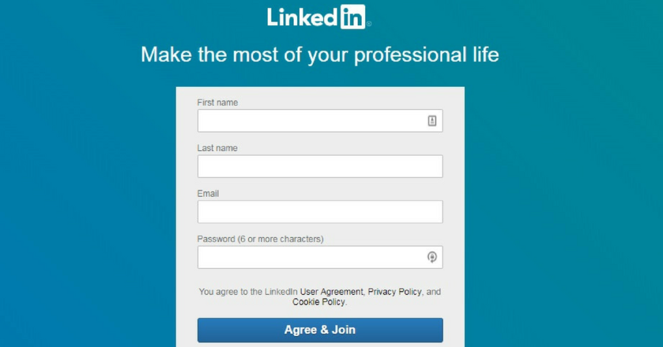Open the Cookie Policy link
This screenshot has width=663, height=347.
[319, 302]
